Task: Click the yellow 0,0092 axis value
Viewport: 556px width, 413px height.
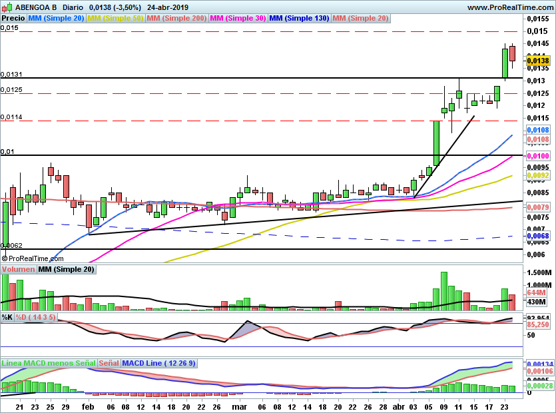Action: 538,175
